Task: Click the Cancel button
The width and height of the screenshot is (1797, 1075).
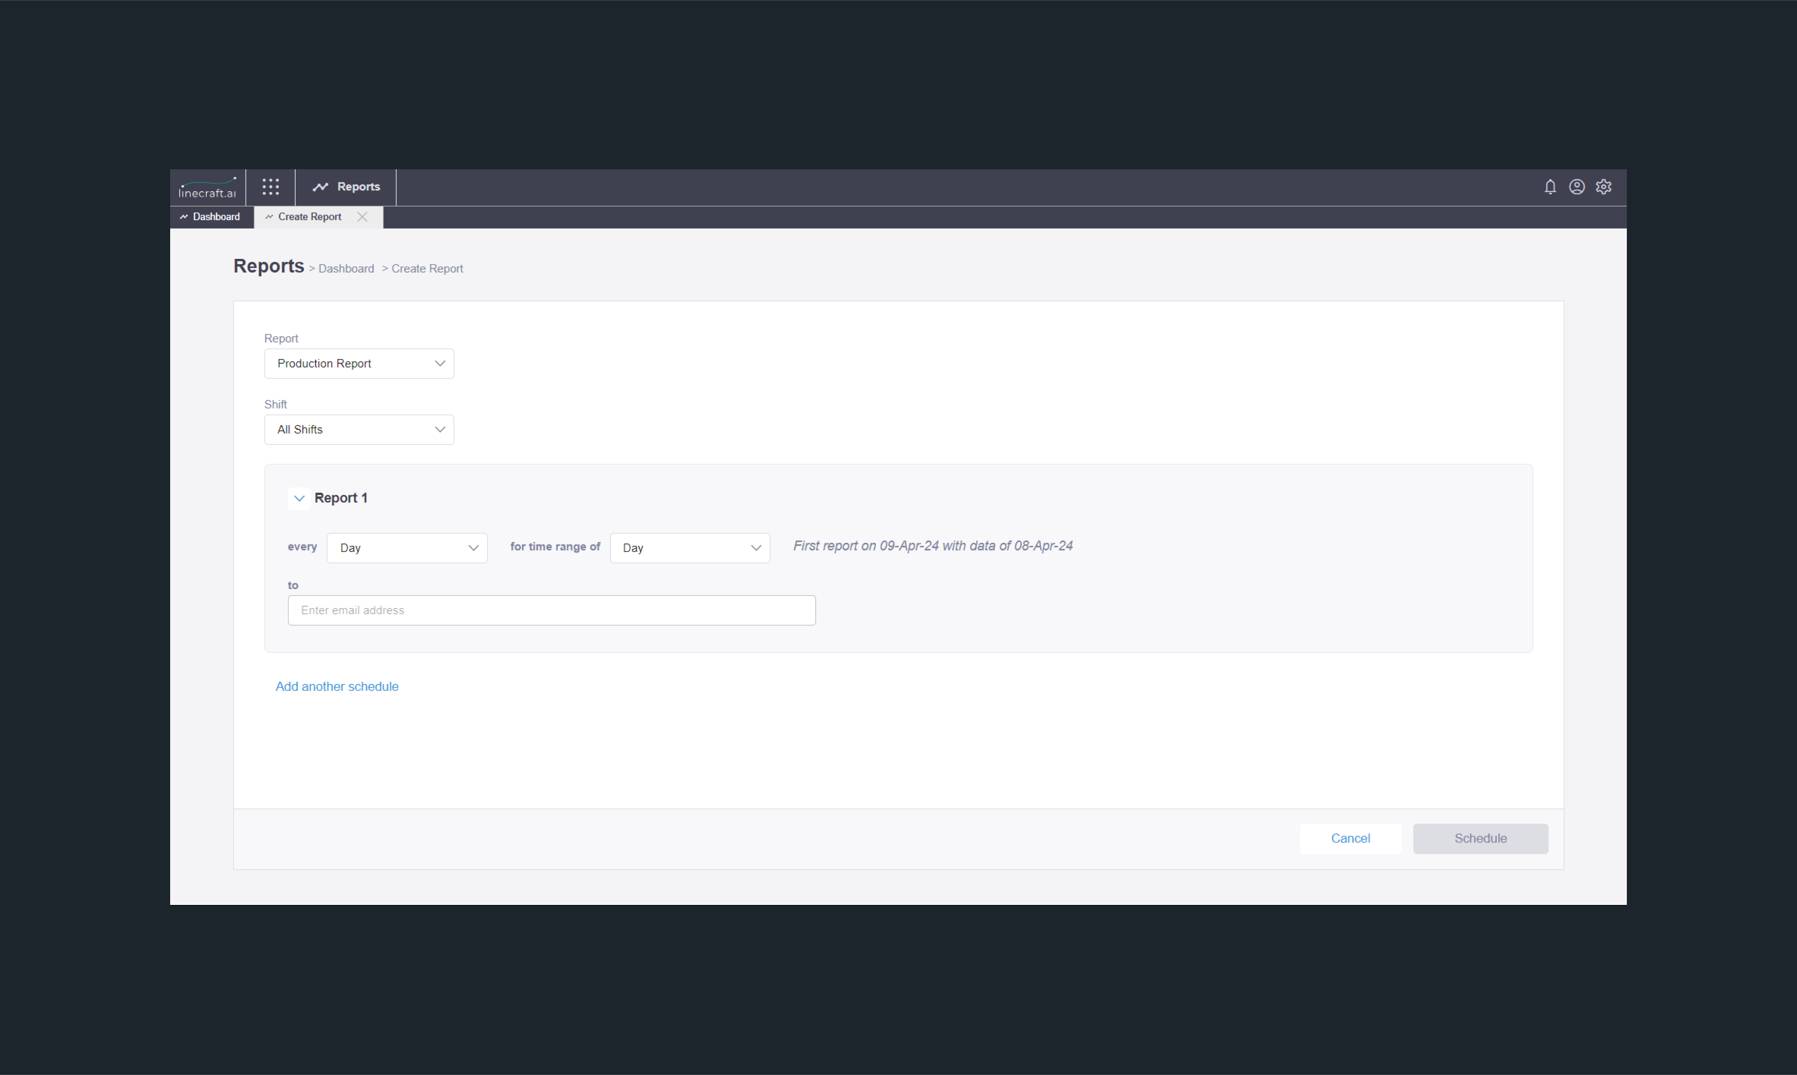Action: pos(1350,839)
